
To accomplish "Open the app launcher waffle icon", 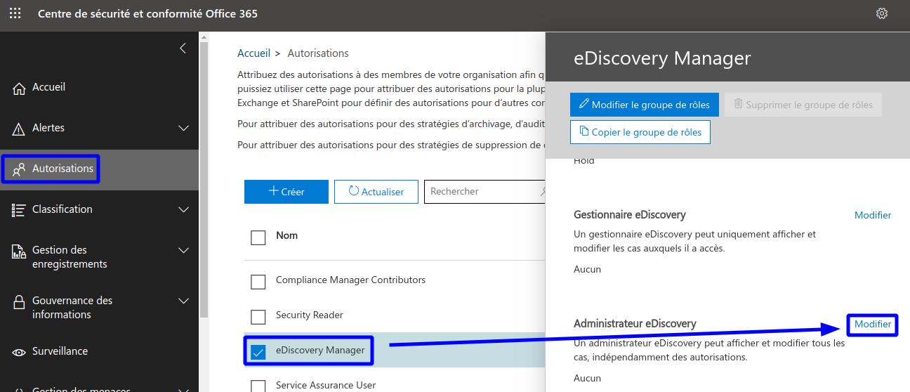I will [15, 13].
